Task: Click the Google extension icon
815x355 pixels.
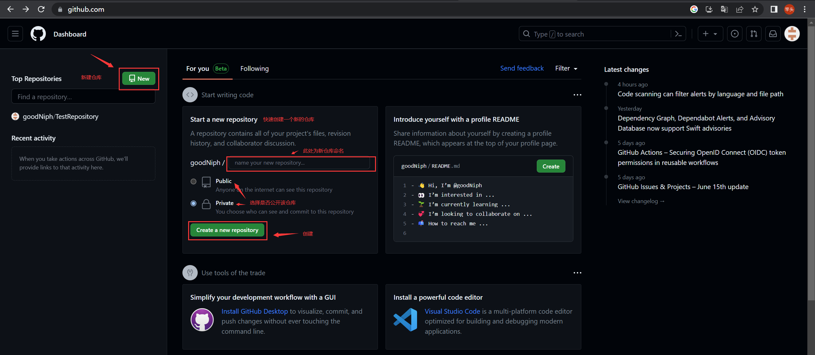Action: pyautogui.click(x=694, y=9)
